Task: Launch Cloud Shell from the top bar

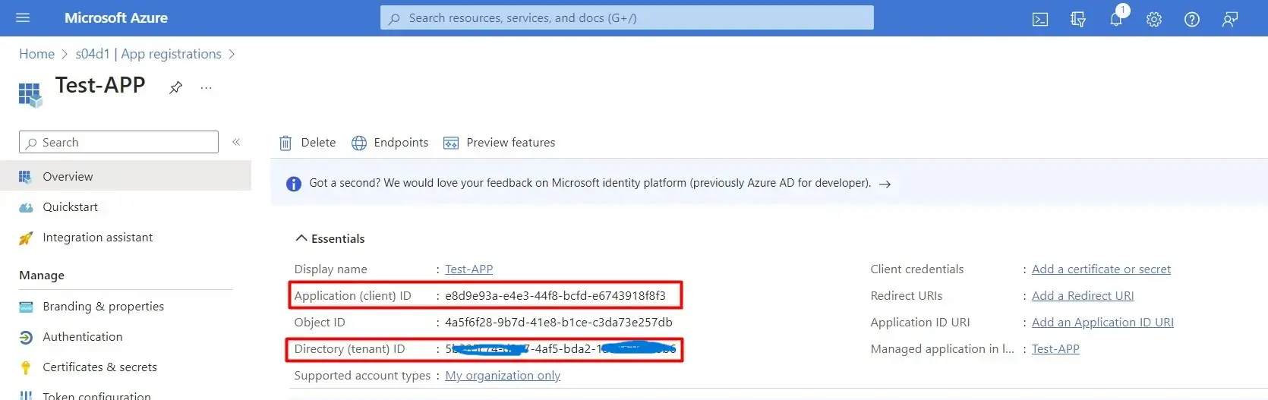Action: 1040,19
